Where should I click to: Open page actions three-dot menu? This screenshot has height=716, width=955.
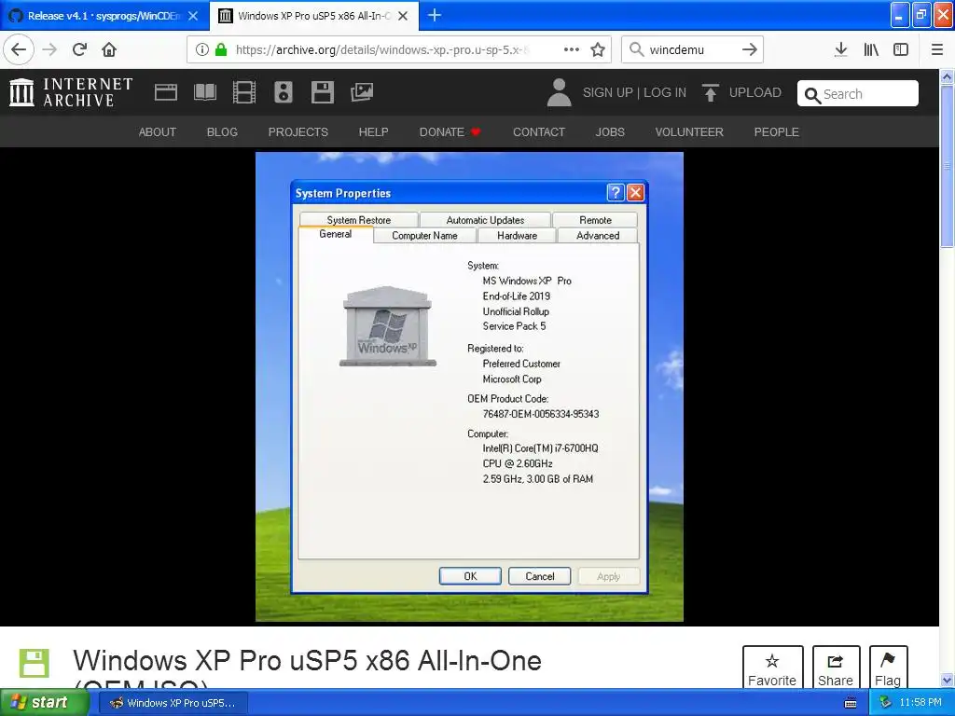(x=572, y=49)
